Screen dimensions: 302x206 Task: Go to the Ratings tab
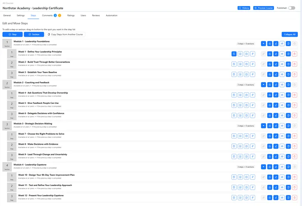[x=71, y=16]
